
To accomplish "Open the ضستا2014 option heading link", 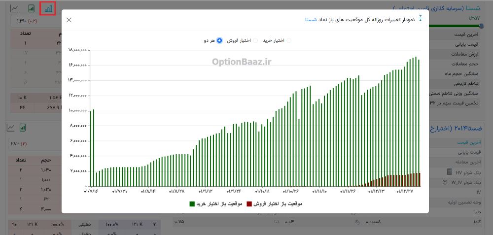I will coord(455,128).
